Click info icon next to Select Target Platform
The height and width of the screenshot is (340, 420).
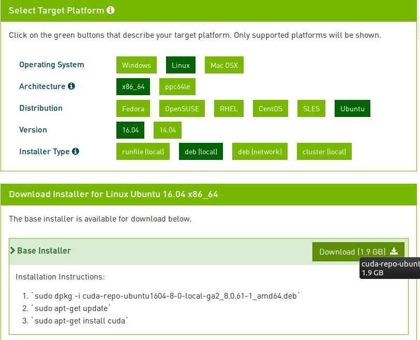point(110,10)
